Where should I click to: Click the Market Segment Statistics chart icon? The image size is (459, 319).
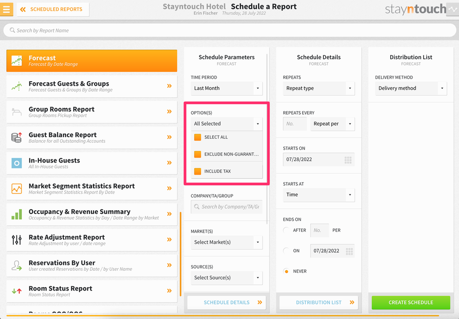tap(16, 188)
